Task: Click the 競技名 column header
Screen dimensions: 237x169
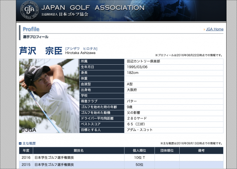Action: pos(78,151)
